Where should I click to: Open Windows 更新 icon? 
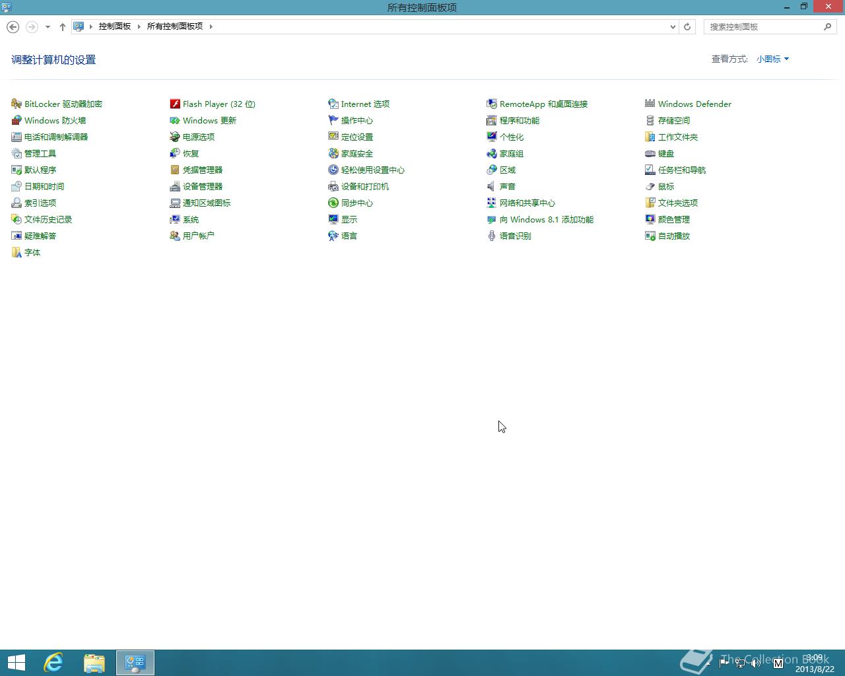(175, 120)
